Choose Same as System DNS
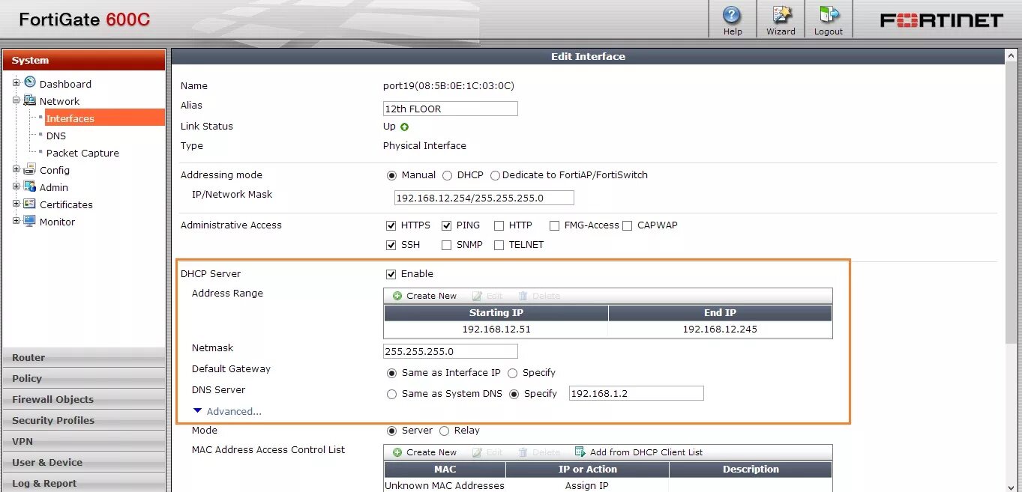Viewport: 1022px width, 492px height. (391, 394)
